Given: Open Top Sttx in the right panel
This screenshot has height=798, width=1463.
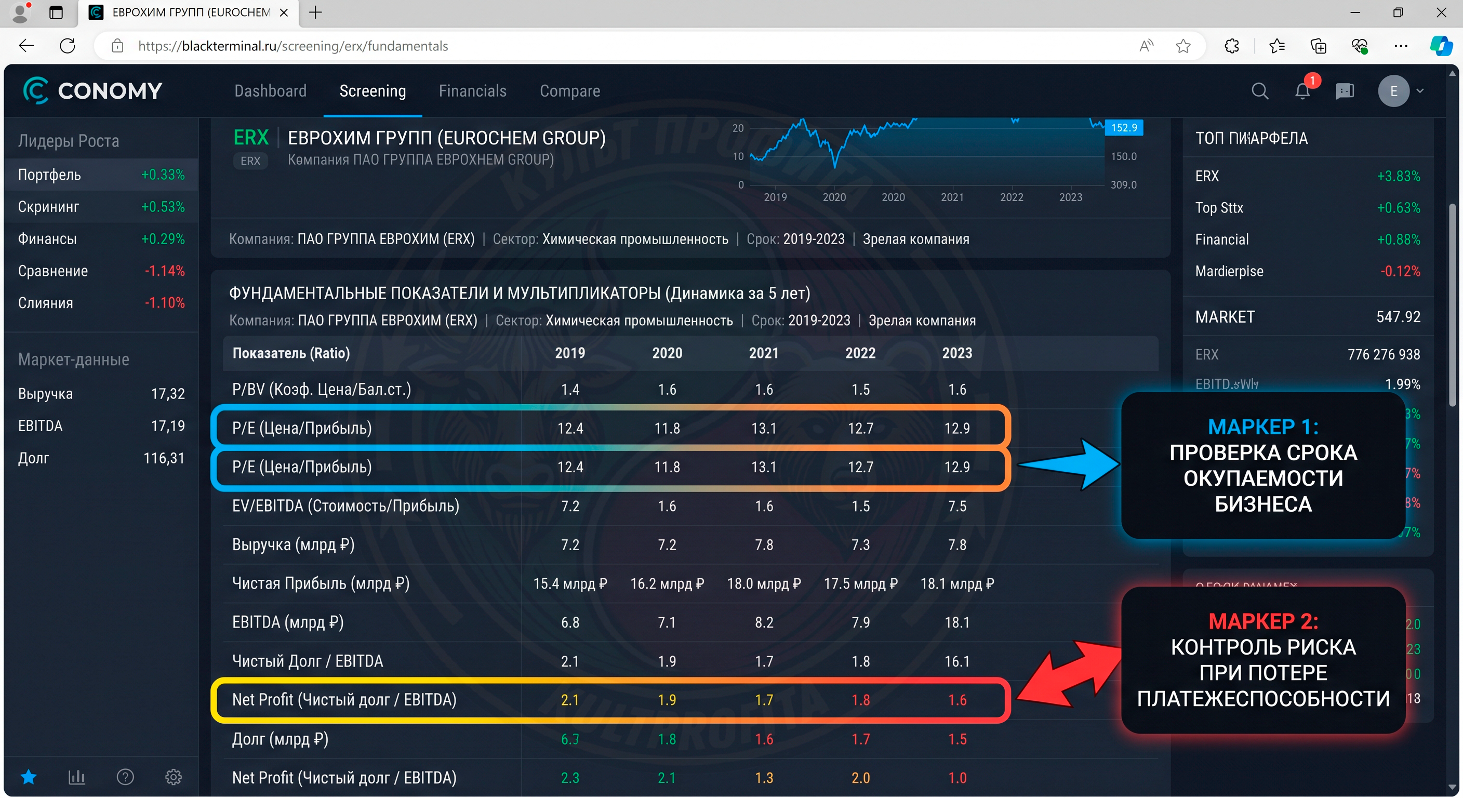Looking at the screenshot, I should [x=1307, y=208].
